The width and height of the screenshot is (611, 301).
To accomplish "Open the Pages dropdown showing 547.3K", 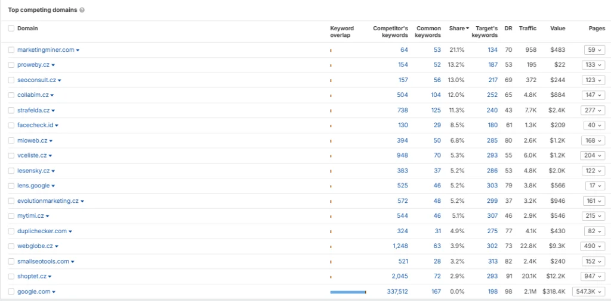I will 588,291.
